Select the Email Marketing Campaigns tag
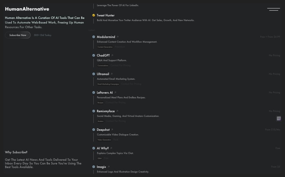Viewport: 285px width, 177px height. 108,84
